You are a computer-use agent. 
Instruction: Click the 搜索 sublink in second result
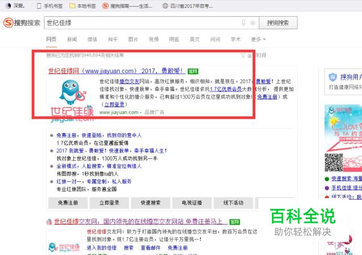click(x=129, y=248)
